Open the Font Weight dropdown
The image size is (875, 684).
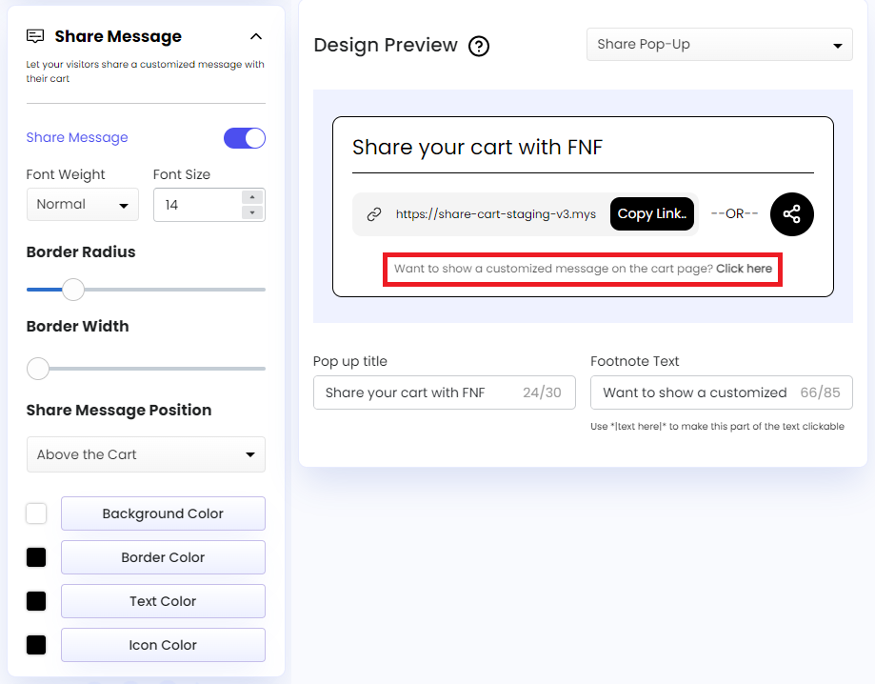tap(82, 204)
